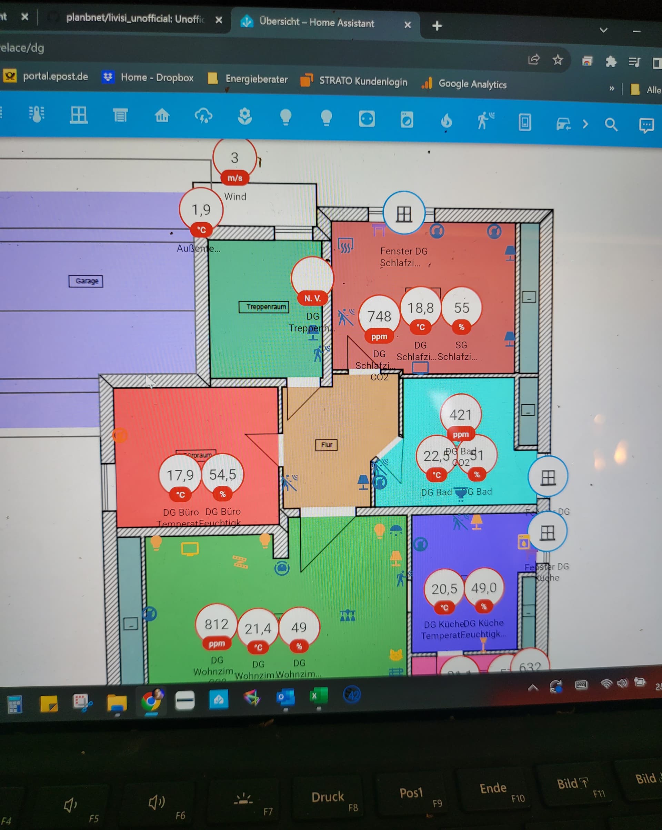
Task: Open DG Büro humidity 54,5 % badge
Action: (x=223, y=477)
